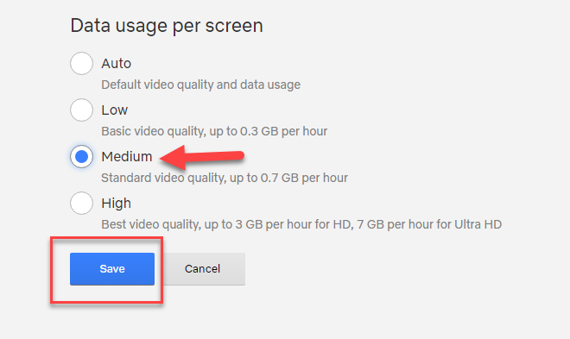Click the Medium option label text
Viewport: 570px width, 339px height.
[127, 157]
